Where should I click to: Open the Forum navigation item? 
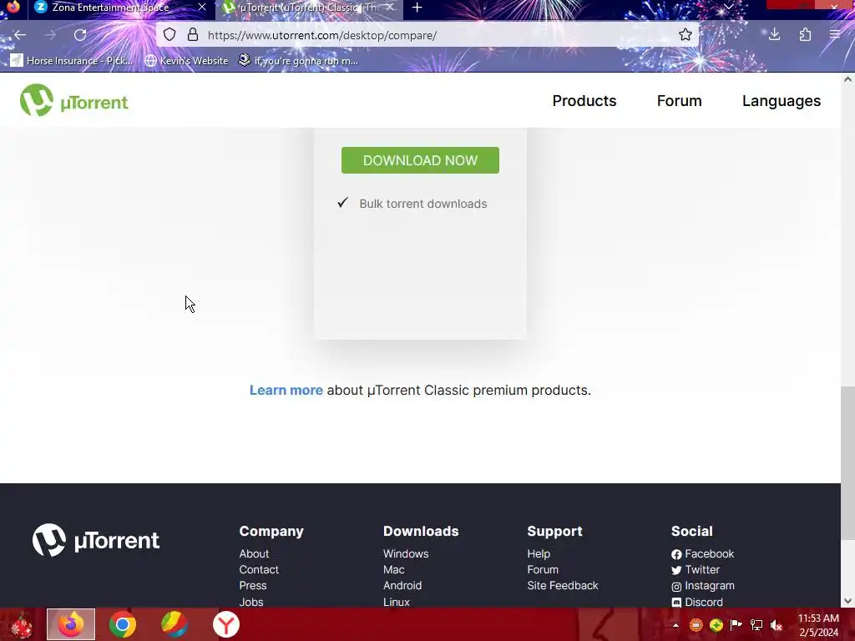pos(679,101)
